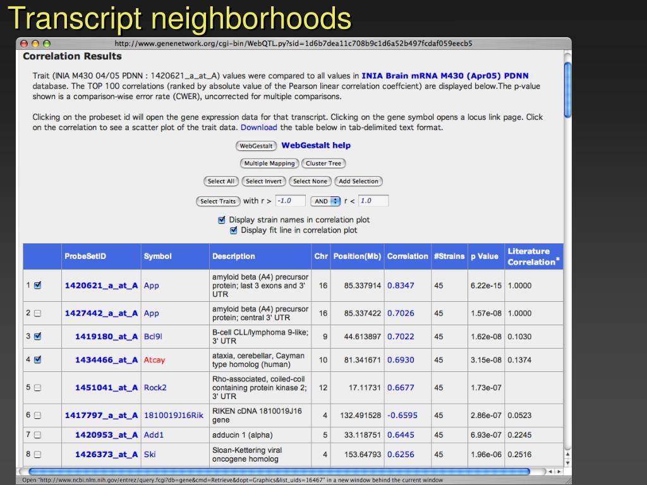This screenshot has width=647, height=485.
Task: Open probeset 1420621_a_at_A link
Action: [101, 285]
